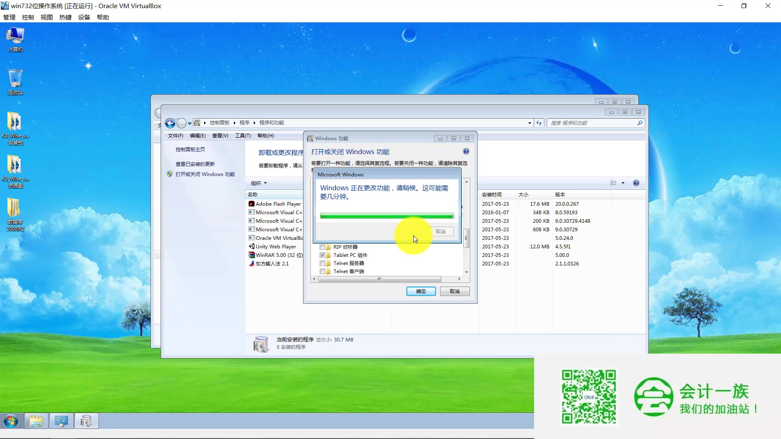The height and width of the screenshot is (439, 781).
Task: Open the programs taskbar button
Action: point(86,421)
